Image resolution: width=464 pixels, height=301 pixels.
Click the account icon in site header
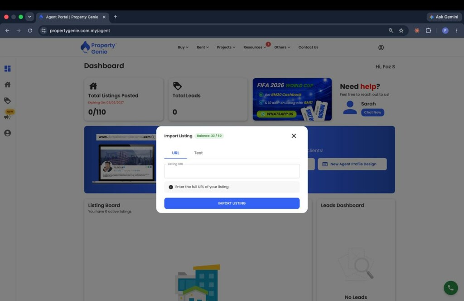(381, 47)
